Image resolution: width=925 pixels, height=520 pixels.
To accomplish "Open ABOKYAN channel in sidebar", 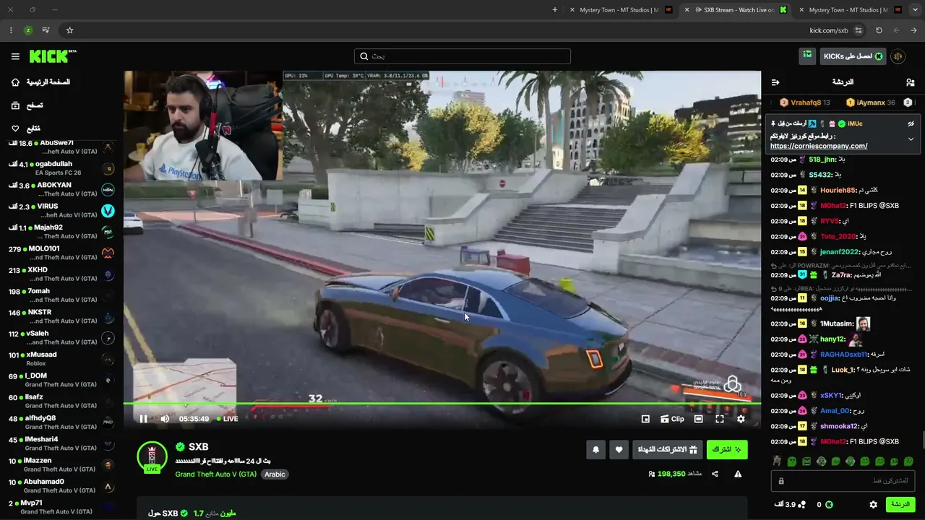I will click(x=61, y=189).
